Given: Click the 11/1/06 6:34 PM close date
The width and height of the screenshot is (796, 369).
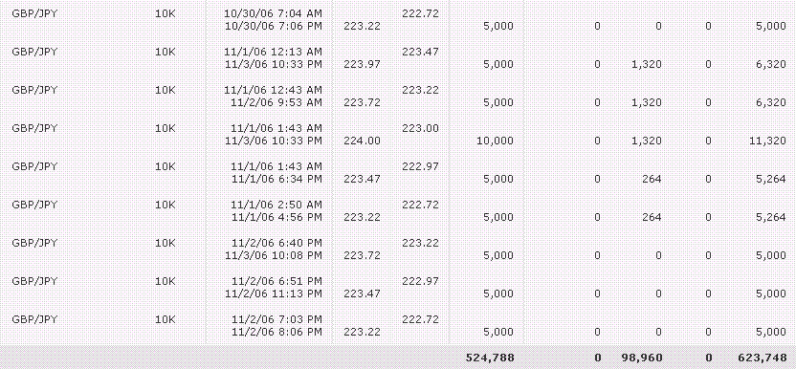Looking at the screenshot, I should click(276, 179).
